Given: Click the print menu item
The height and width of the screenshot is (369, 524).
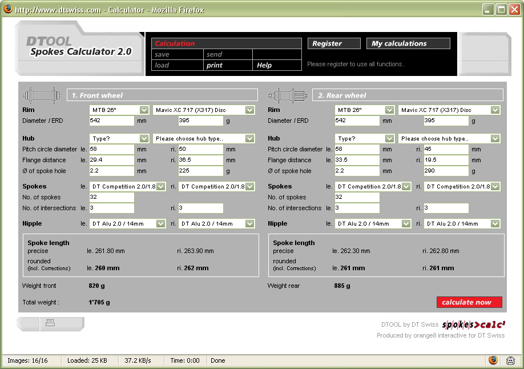Looking at the screenshot, I should [215, 65].
